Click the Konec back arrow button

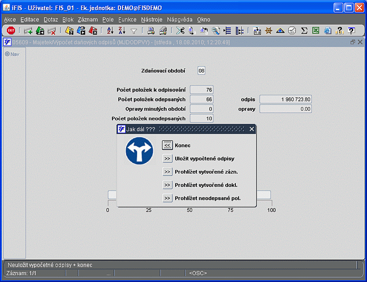167,145
